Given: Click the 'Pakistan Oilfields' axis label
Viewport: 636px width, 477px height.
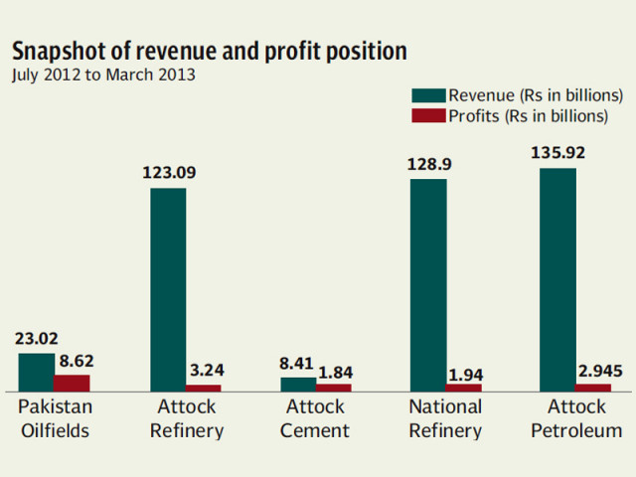Looking at the screenshot, I should pyautogui.click(x=56, y=418).
